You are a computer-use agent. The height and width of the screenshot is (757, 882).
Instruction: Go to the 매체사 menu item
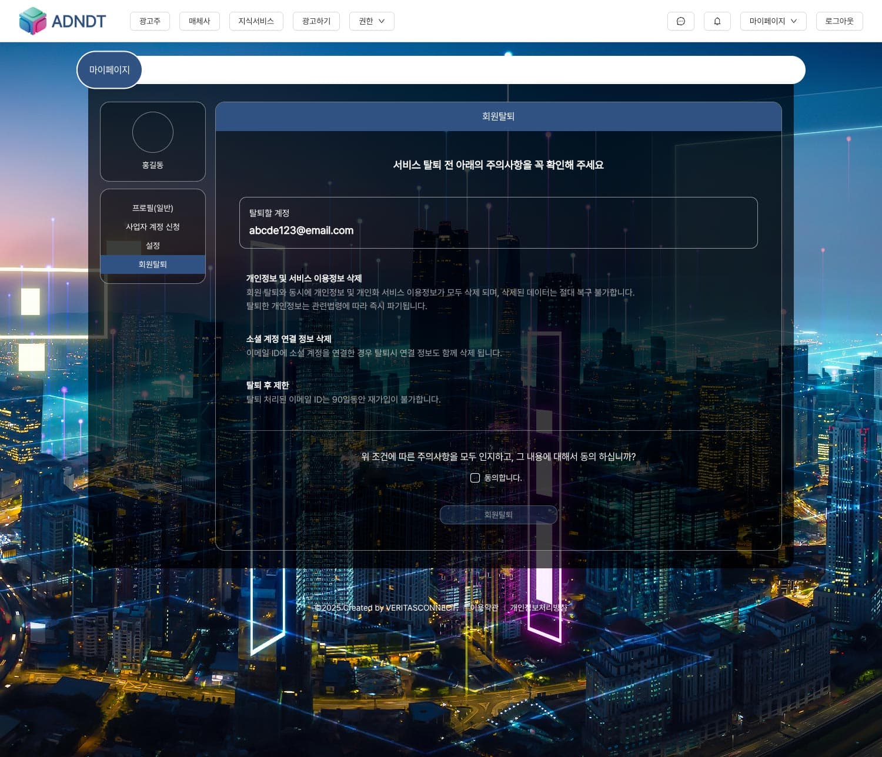click(199, 21)
